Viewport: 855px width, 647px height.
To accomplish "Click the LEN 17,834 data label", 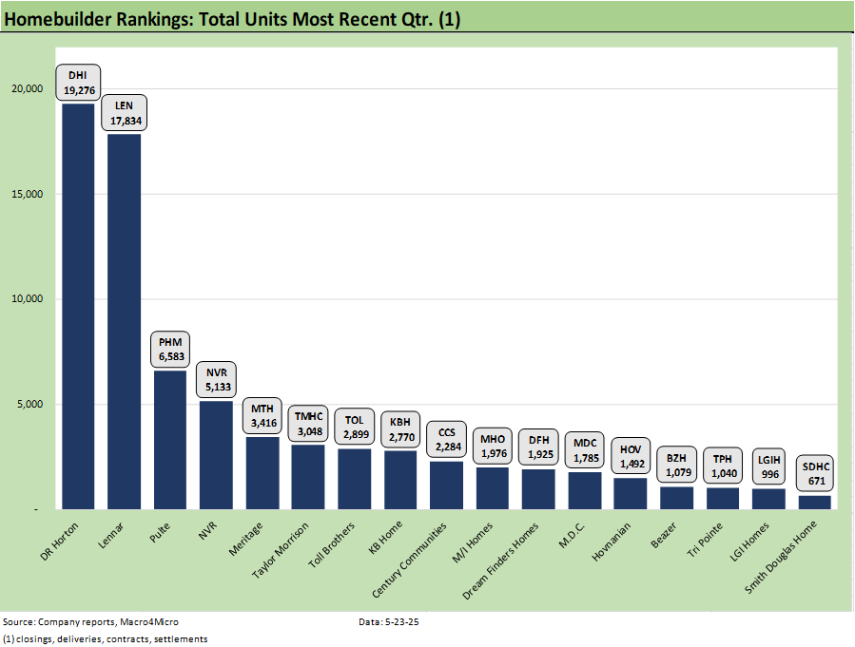I will click(x=125, y=113).
